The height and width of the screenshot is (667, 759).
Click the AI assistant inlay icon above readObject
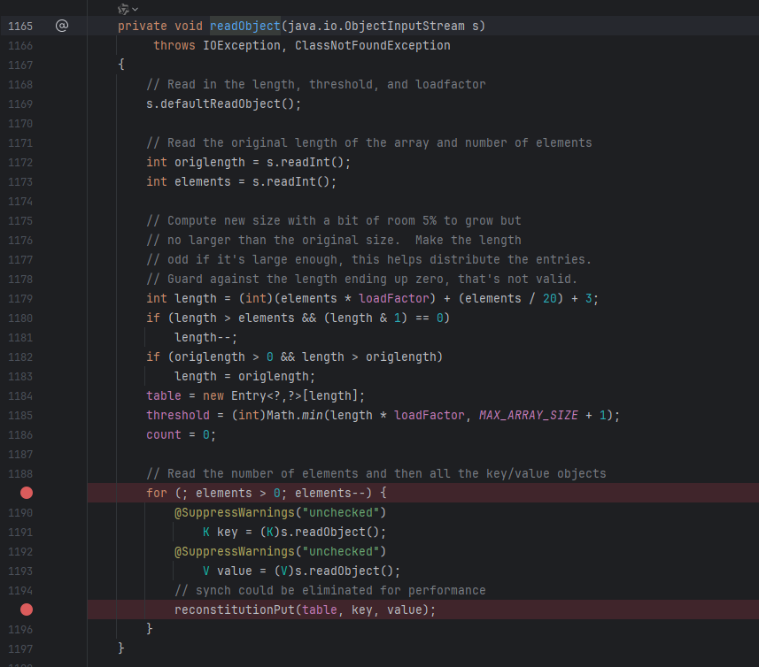[123, 9]
